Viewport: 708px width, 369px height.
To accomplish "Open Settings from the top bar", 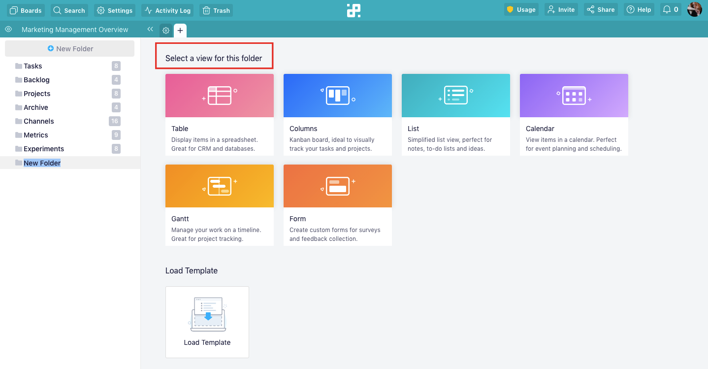I will point(115,10).
